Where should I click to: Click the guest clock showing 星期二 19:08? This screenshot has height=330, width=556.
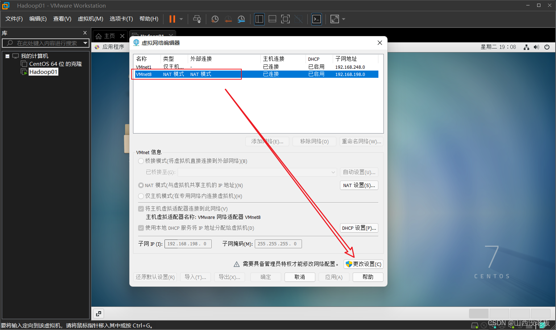pos(498,47)
